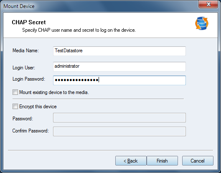Click the Confrim Password label
Viewport: 221px width, 173px height.
coord(30,131)
